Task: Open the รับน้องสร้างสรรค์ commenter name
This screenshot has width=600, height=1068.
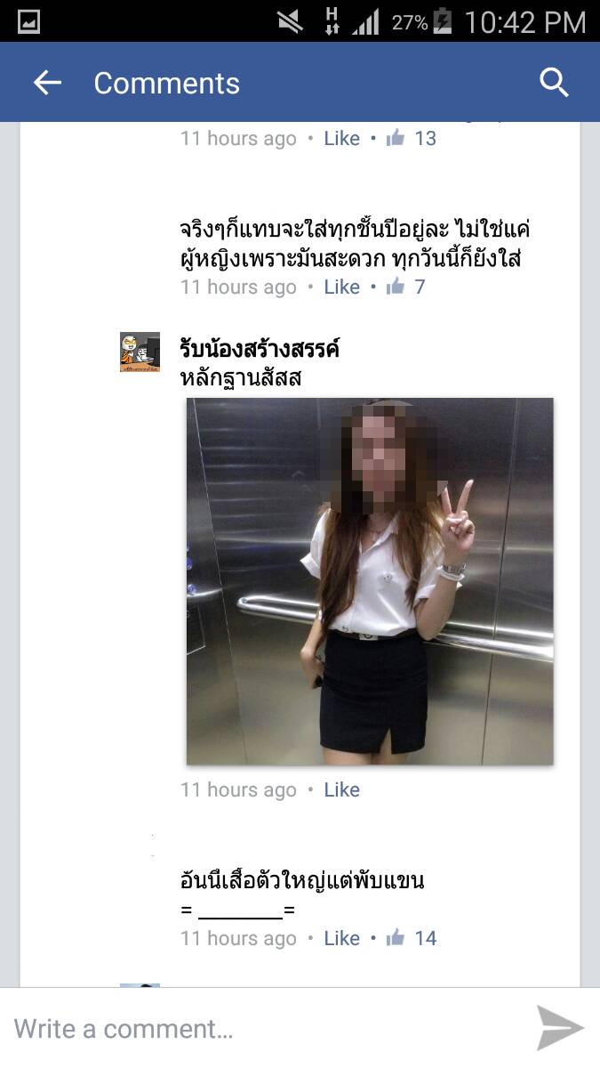Action: pyautogui.click(x=260, y=348)
